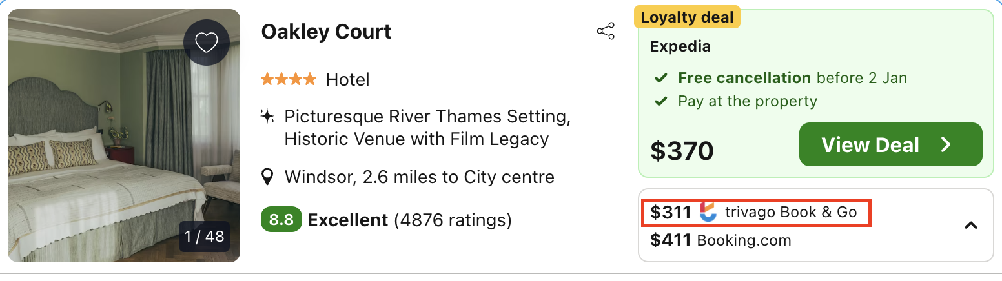Click the share icon beside Oakley Court
Screen dimensions: 1002x281
[x=606, y=32]
